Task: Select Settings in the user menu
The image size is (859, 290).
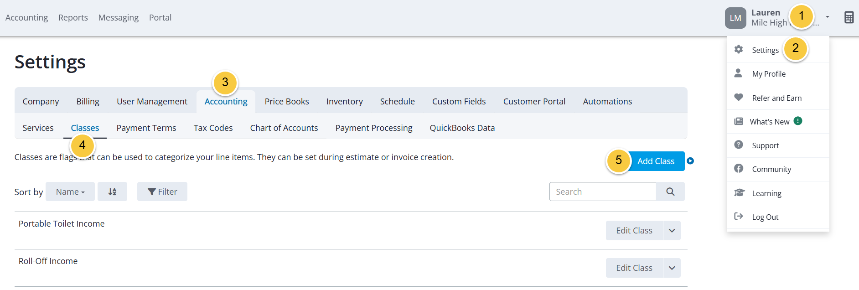Action: 778,50
